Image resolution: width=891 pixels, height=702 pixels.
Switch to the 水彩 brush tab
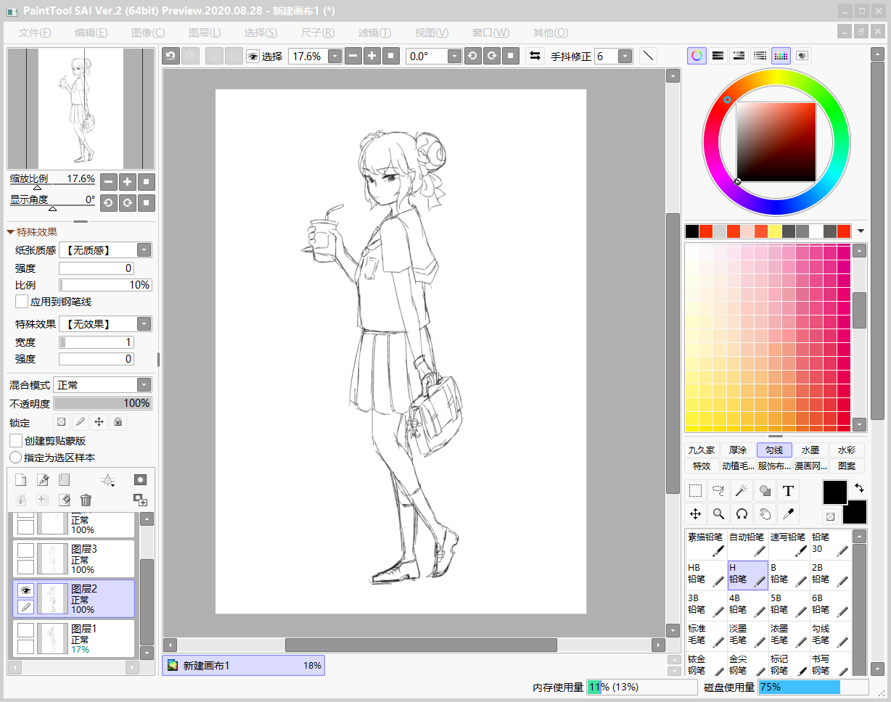coord(847,450)
